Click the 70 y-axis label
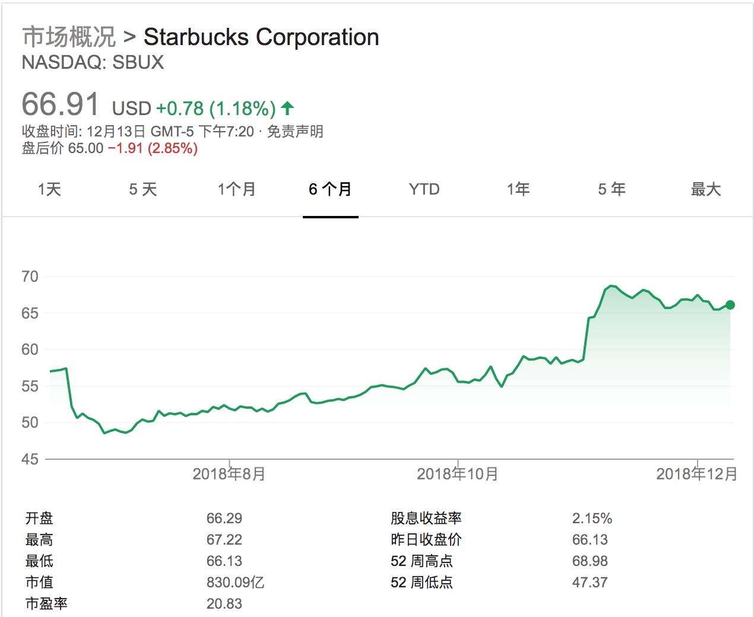754x617 pixels. 30,276
